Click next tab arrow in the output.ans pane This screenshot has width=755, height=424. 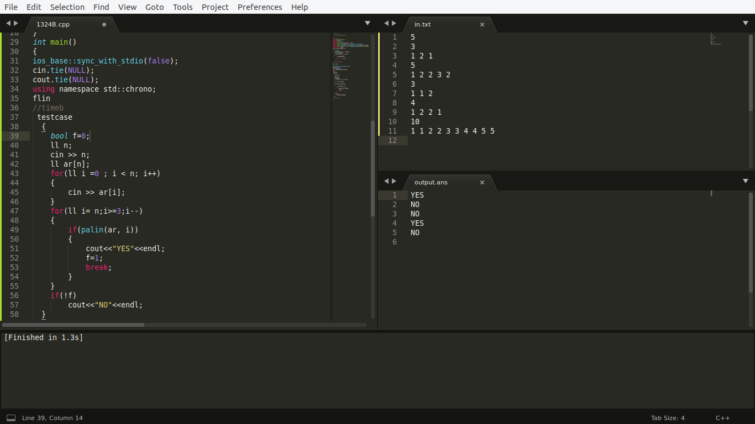click(394, 181)
